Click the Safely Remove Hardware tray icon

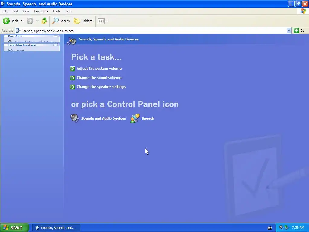coord(287,227)
